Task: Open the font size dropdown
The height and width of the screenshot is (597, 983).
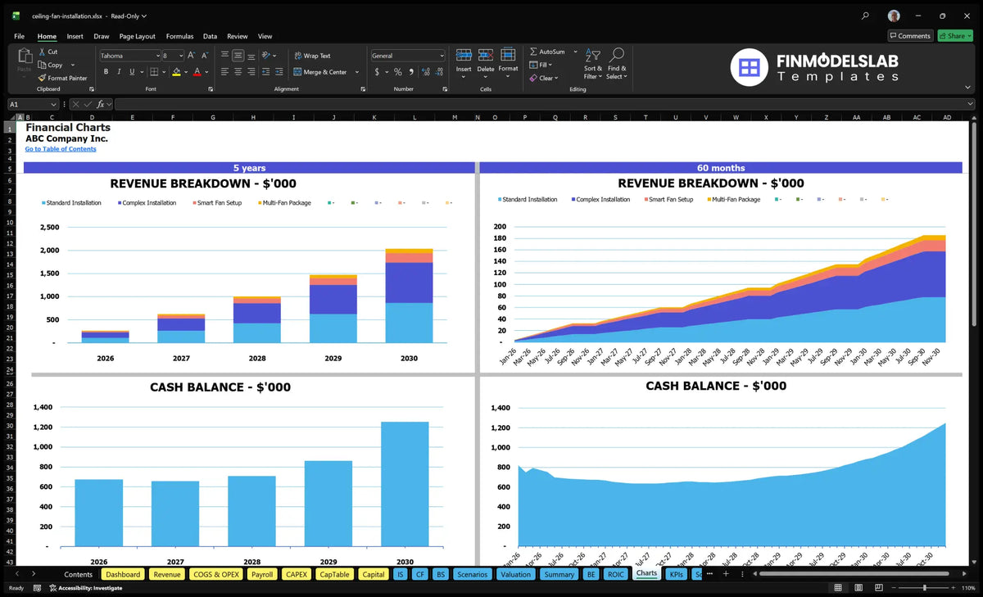Action: [x=180, y=56]
